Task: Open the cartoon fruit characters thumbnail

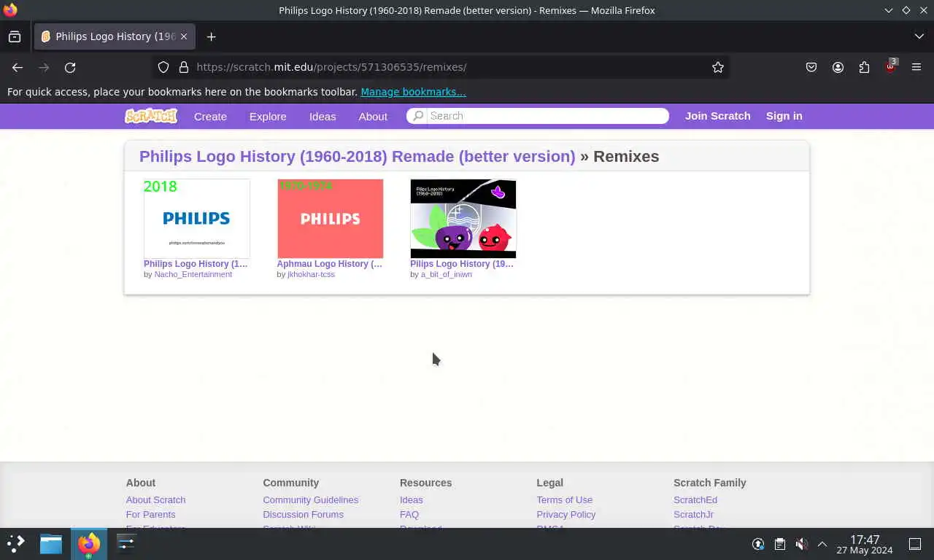Action: coord(463,219)
